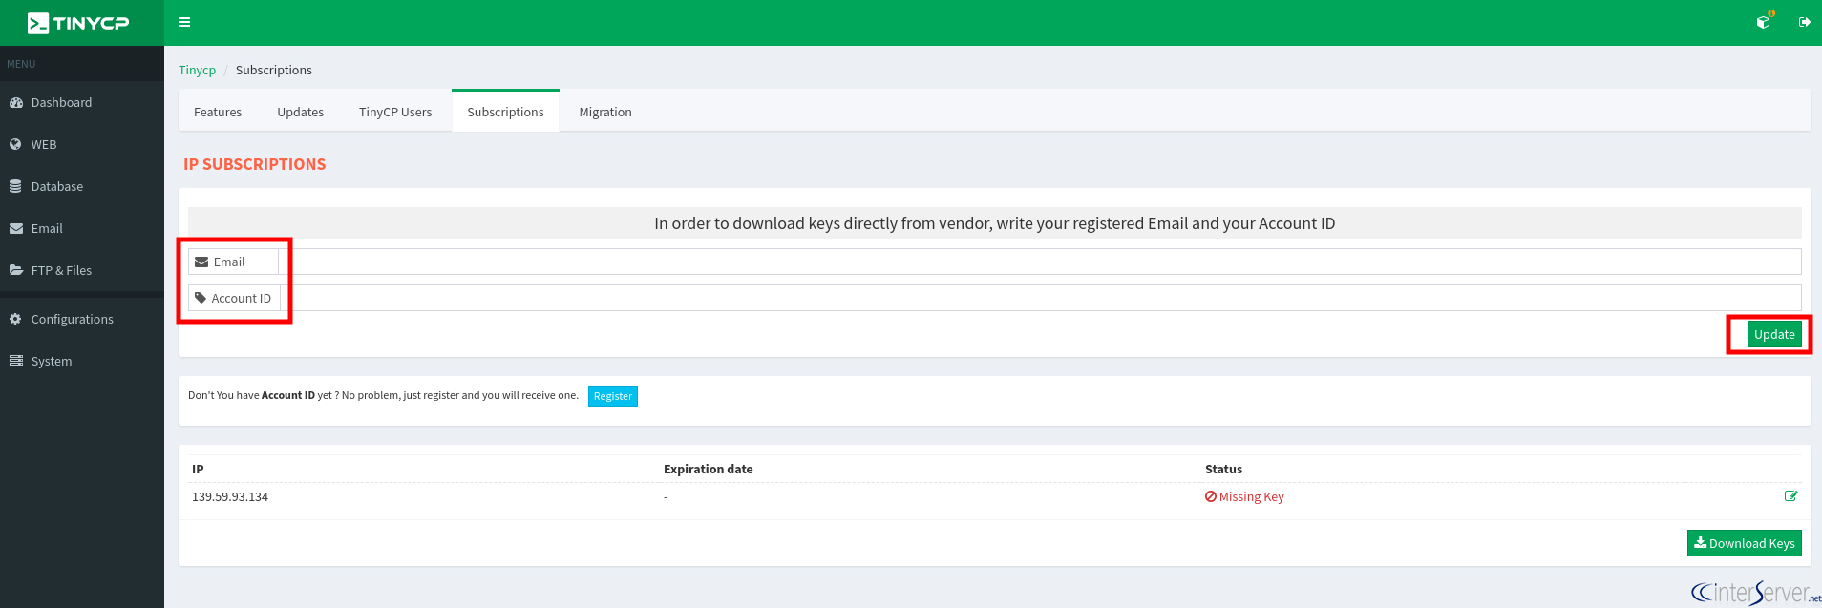1822x608 pixels.
Task: Click the System server icon
Action: point(15,361)
